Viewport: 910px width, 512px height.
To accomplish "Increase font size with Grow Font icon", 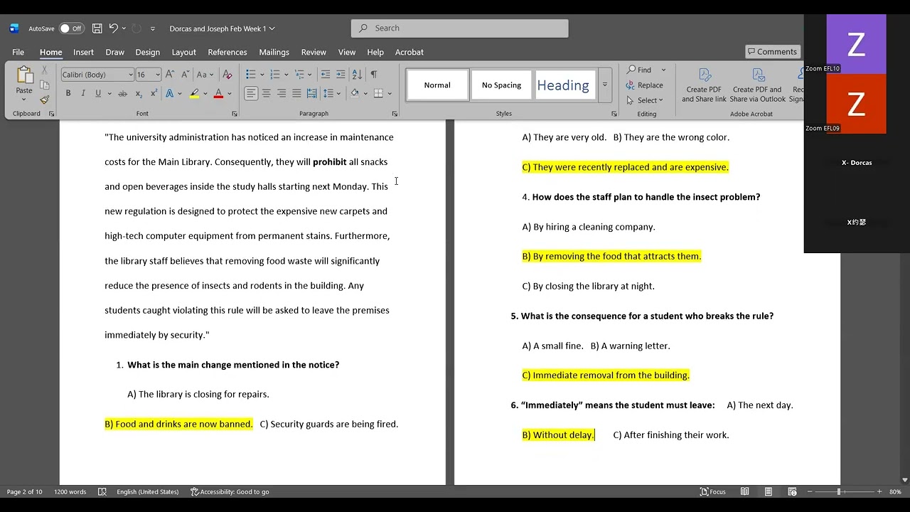I will click(x=169, y=75).
